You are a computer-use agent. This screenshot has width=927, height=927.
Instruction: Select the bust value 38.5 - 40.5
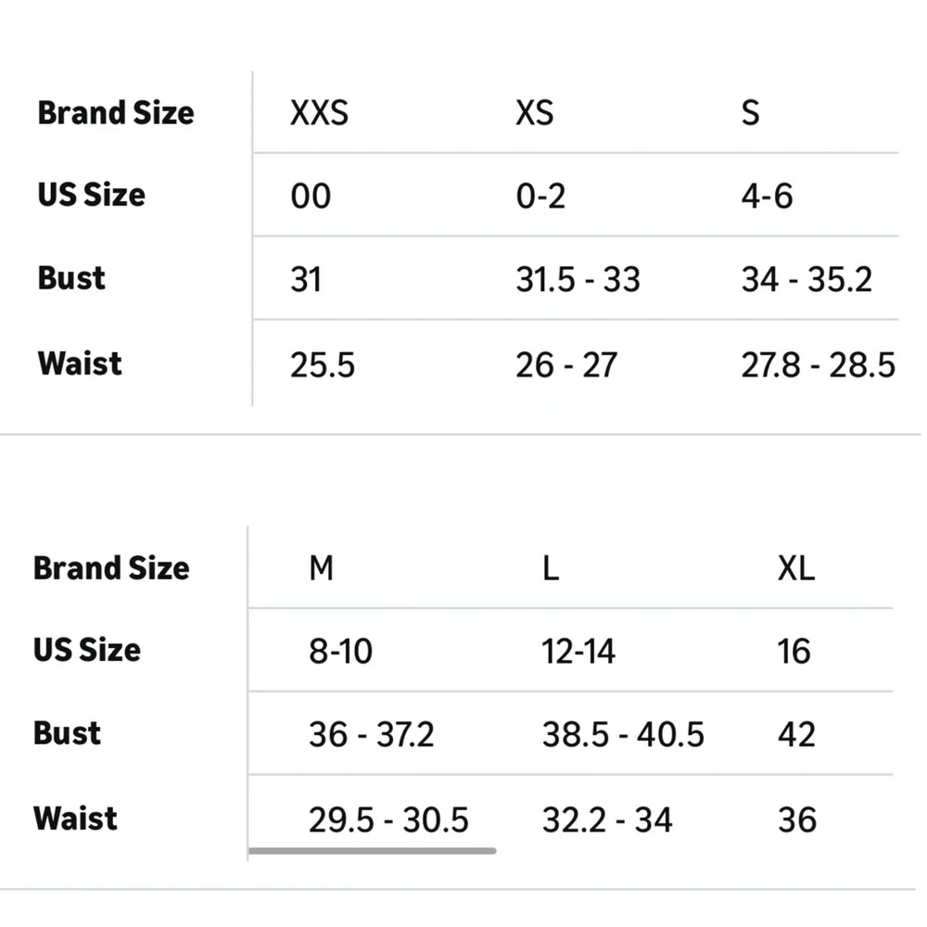coord(623,735)
